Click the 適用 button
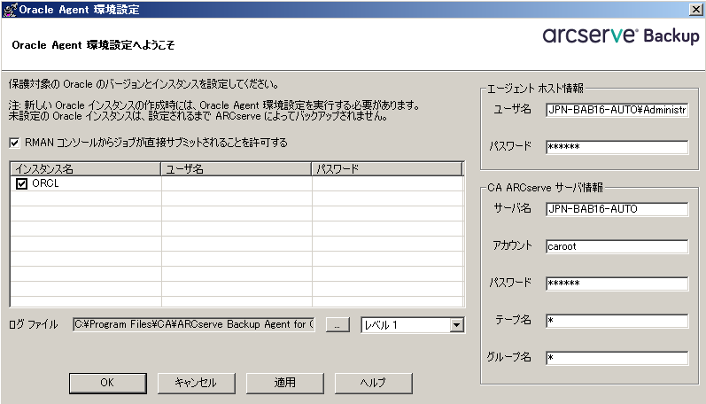 [284, 383]
